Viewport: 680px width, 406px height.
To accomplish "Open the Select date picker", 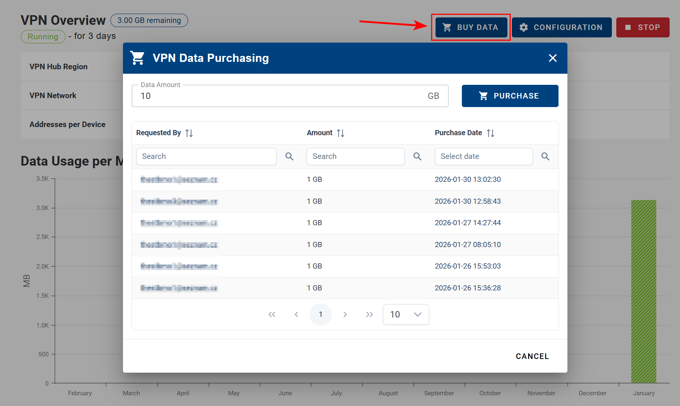I will [484, 156].
